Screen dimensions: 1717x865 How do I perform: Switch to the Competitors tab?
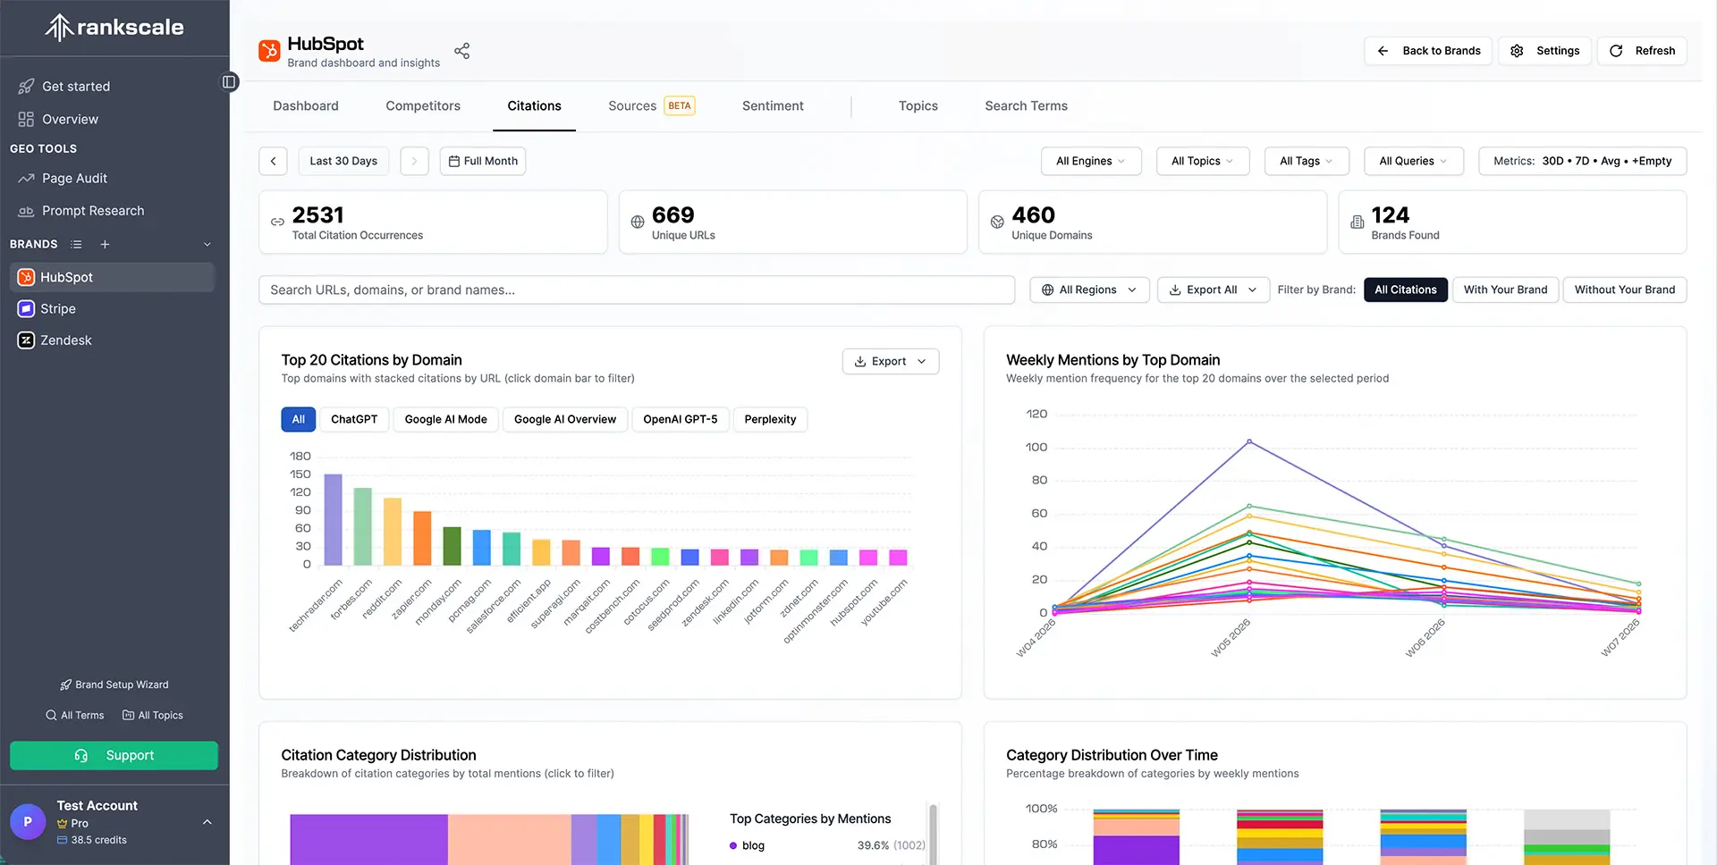point(422,105)
